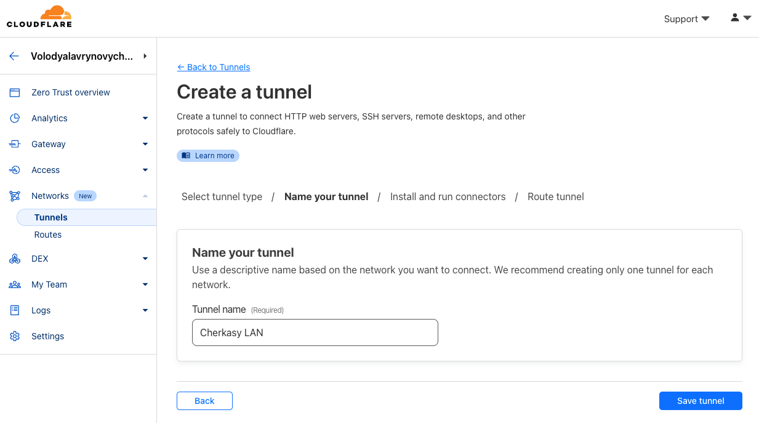Viewport: 759px width, 423px height.
Task: Click the DEX icon in sidebar
Action: click(x=15, y=259)
